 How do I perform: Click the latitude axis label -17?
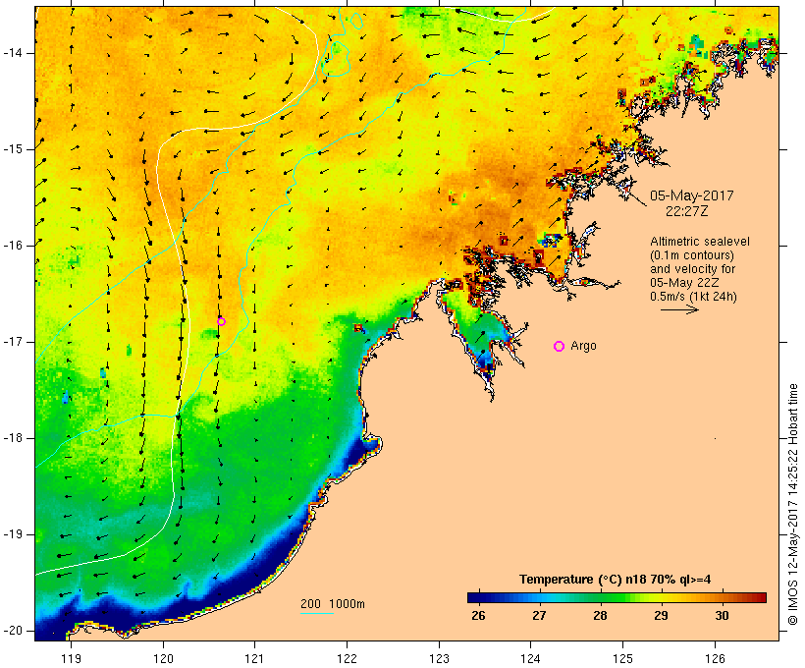click(x=12, y=342)
